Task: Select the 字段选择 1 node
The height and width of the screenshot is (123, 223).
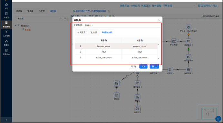Action: point(174,41)
